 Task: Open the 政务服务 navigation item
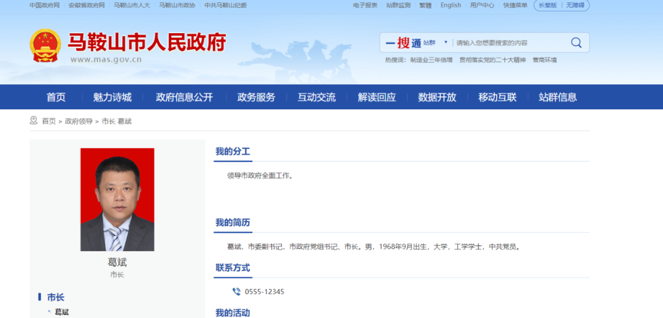pyautogui.click(x=256, y=97)
